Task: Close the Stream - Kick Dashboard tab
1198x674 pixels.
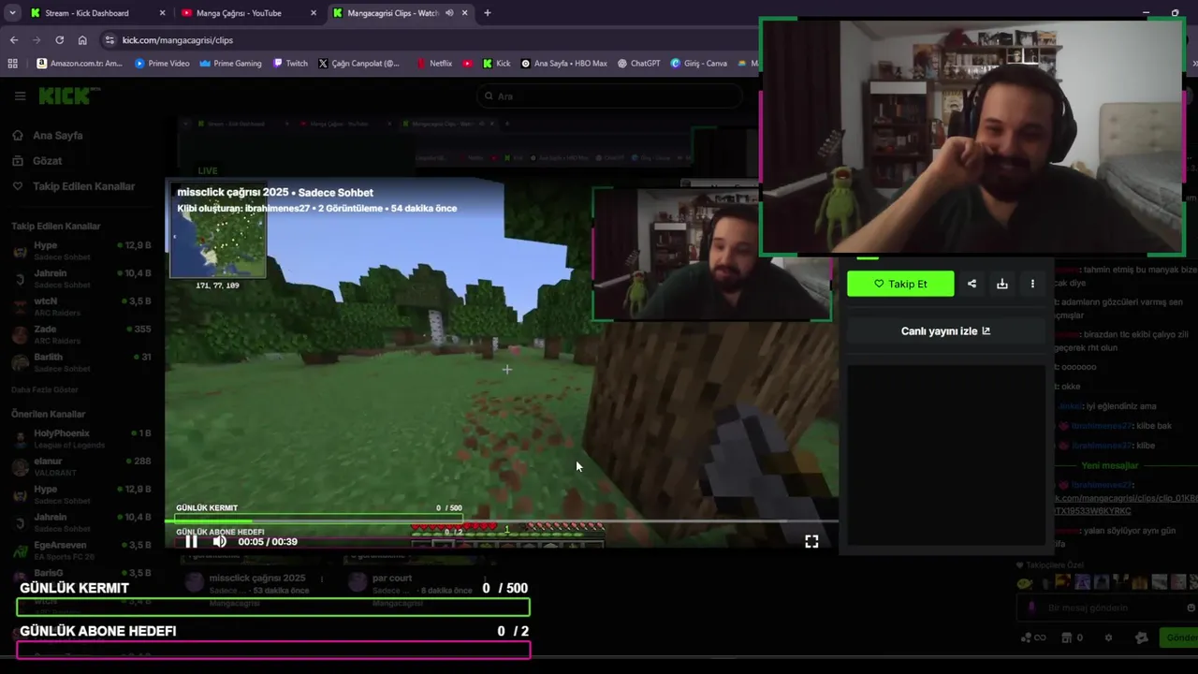Action: pyautogui.click(x=162, y=13)
